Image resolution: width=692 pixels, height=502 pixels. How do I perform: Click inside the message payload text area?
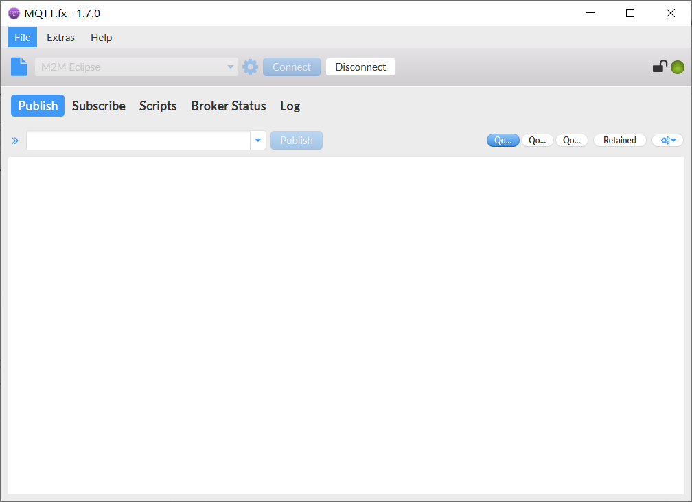[x=346, y=326]
